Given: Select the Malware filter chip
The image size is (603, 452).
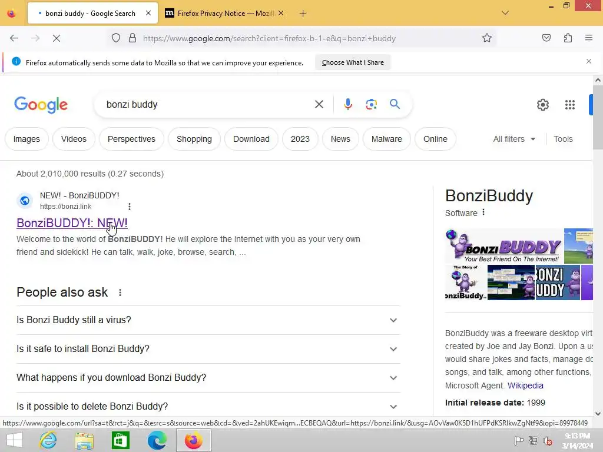Looking at the screenshot, I should tap(386, 139).
